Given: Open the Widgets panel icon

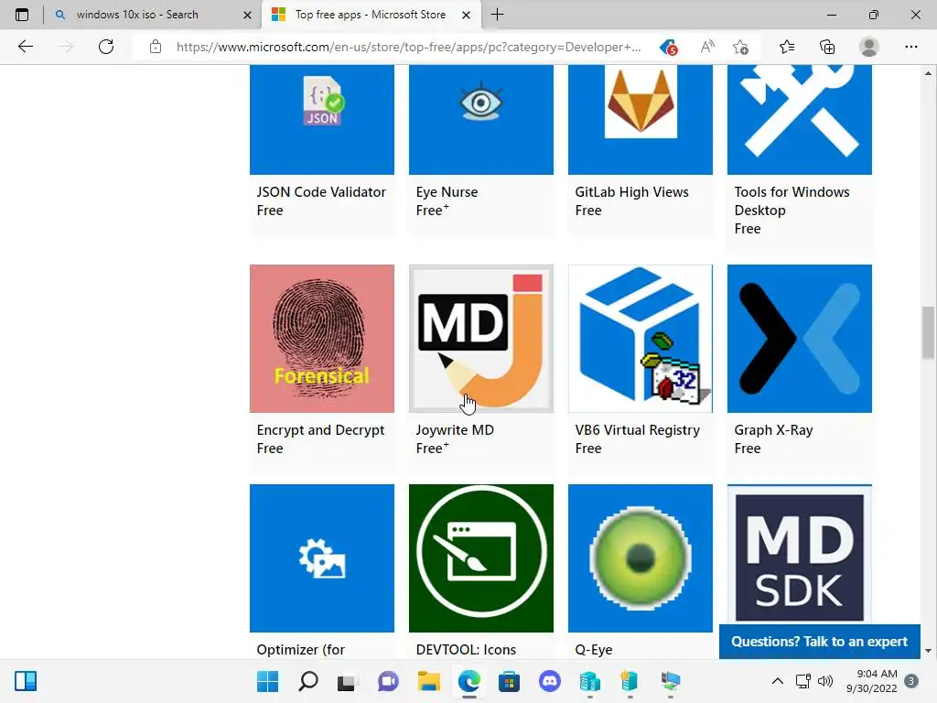Looking at the screenshot, I should (26, 681).
